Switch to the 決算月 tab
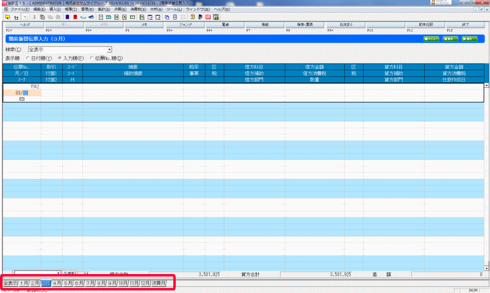 (158, 283)
